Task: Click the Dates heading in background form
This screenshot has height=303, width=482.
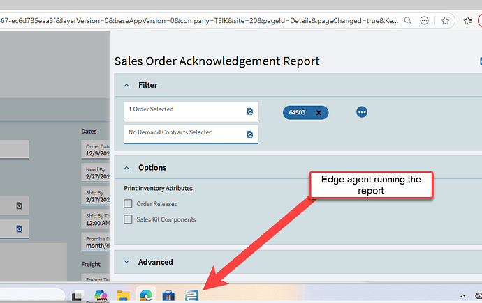Action: pyautogui.click(x=89, y=131)
